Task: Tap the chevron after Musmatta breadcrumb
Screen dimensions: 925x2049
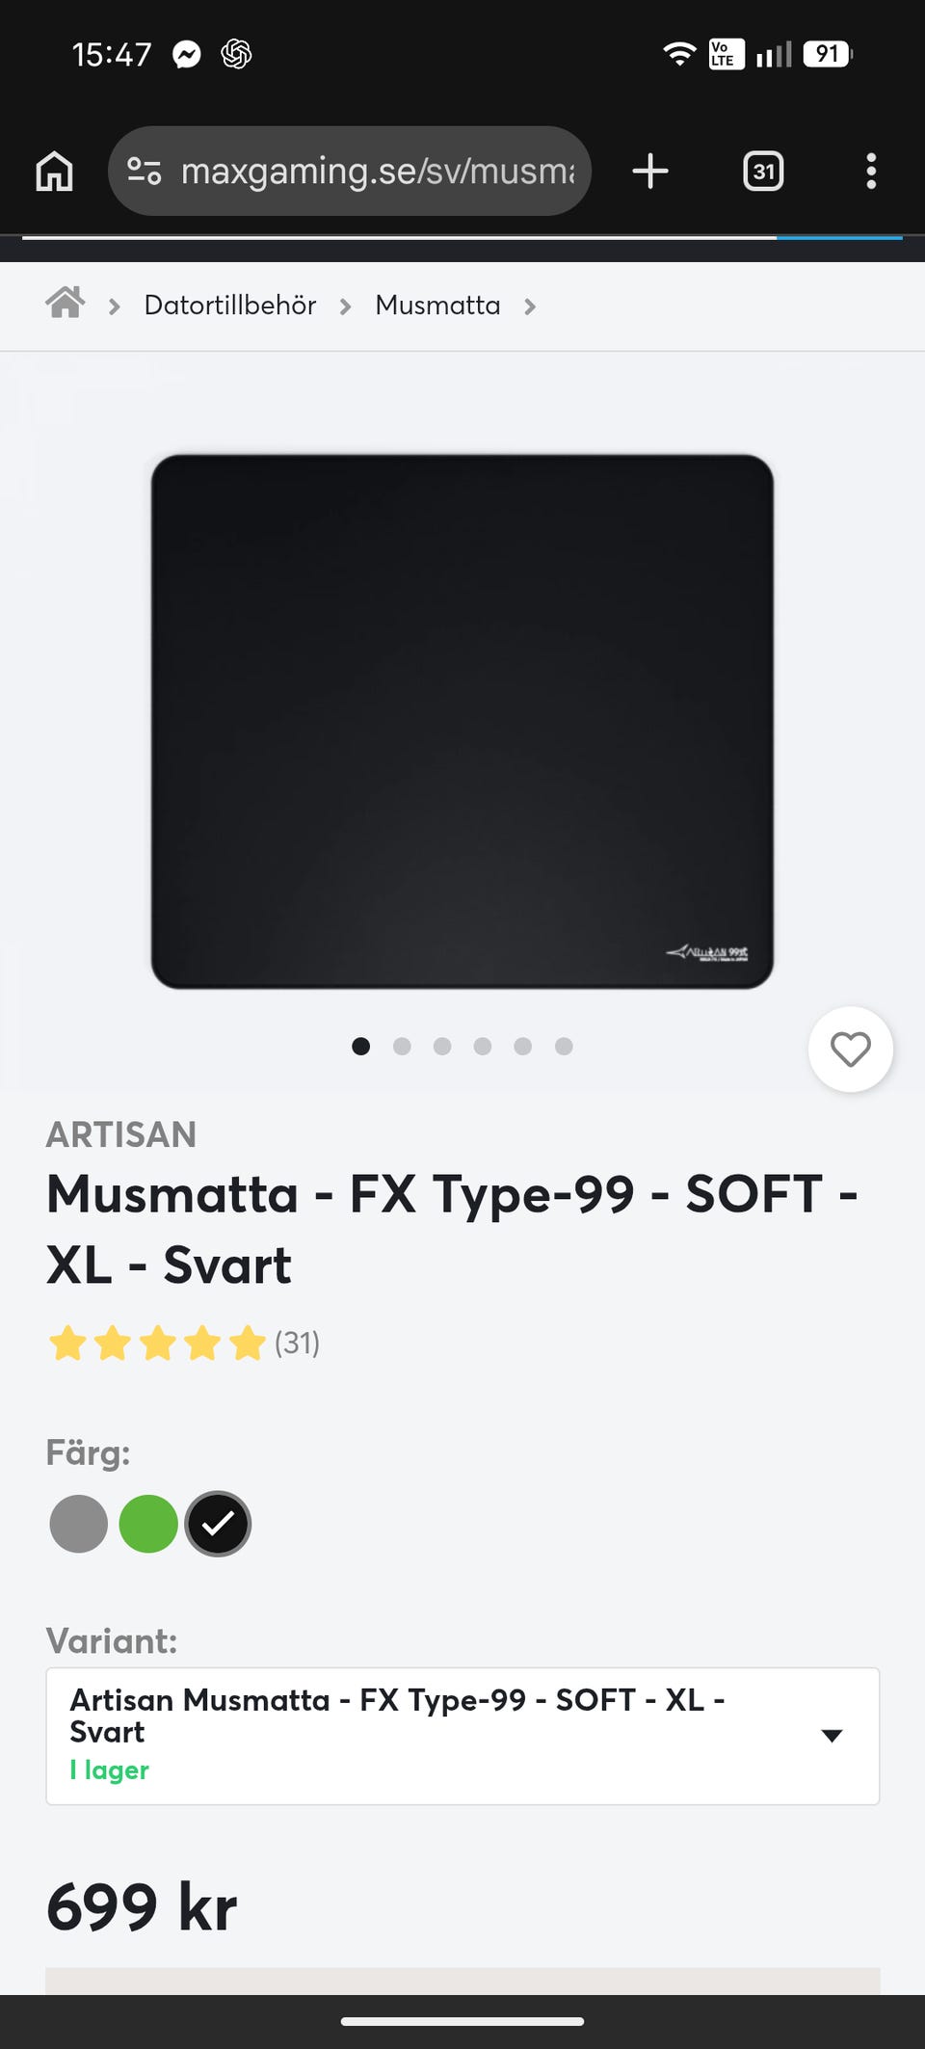Action: click(x=530, y=306)
